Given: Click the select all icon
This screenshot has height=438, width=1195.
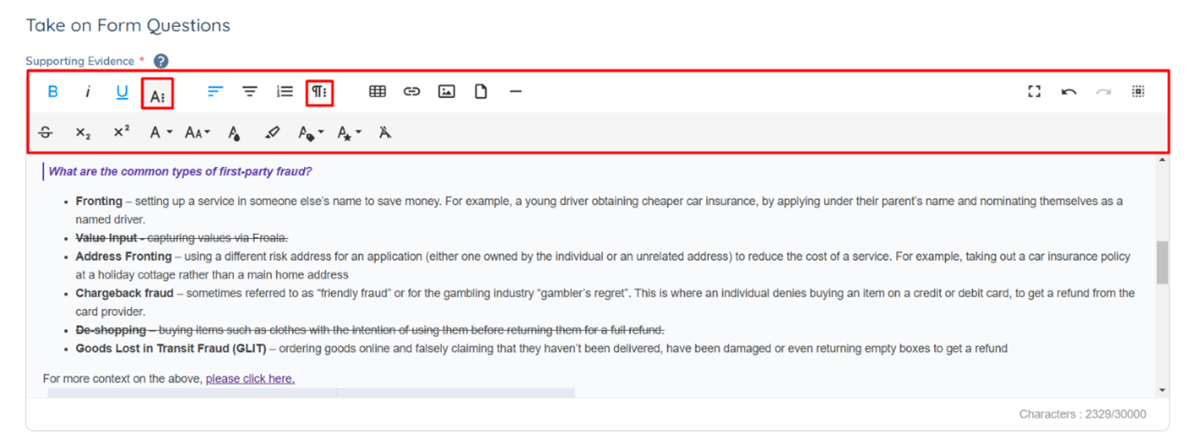Looking at the screenshot, I should click(1138, 92).
